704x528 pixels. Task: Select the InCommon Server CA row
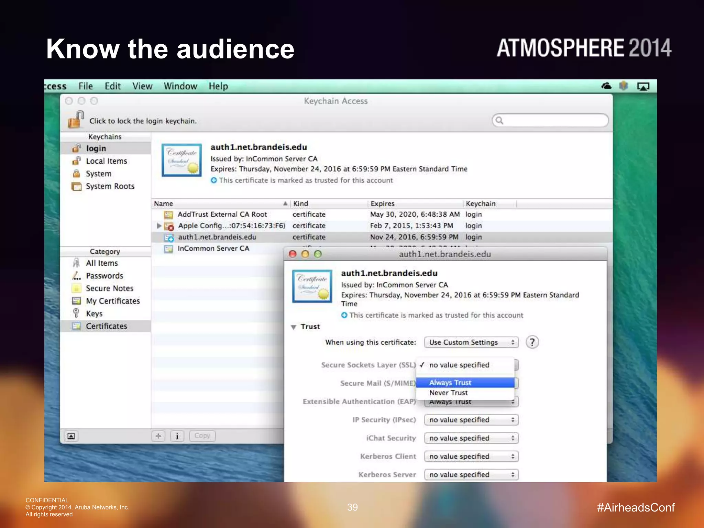coord(218,249)
